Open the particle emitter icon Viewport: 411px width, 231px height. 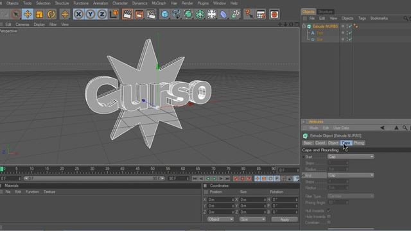(x=236, y=14)
